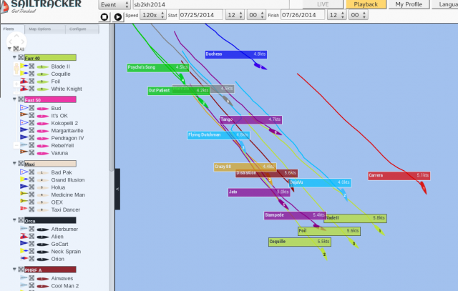This screenshot has height=291, width=458.
Task: Click the Orion burgee flag icon
Action: [24, 258]
